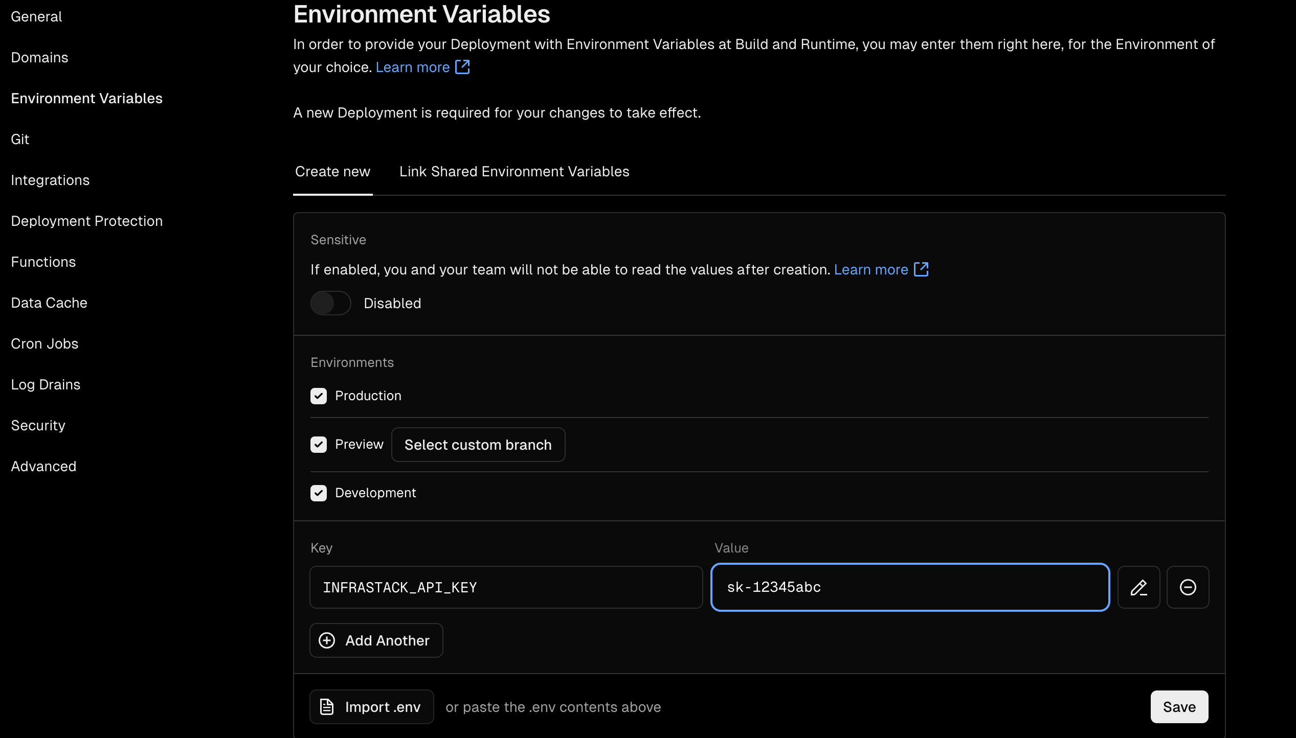
Task: Click the Save button
Action: (x=1179, y=707)
